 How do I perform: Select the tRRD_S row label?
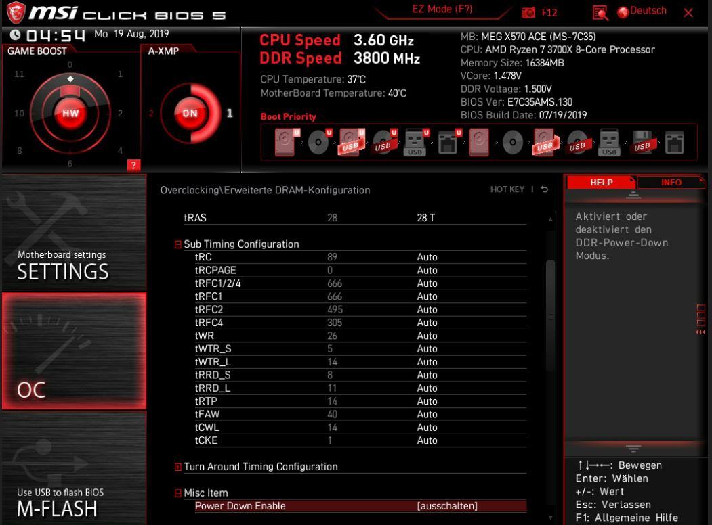(x=213, y=375)
